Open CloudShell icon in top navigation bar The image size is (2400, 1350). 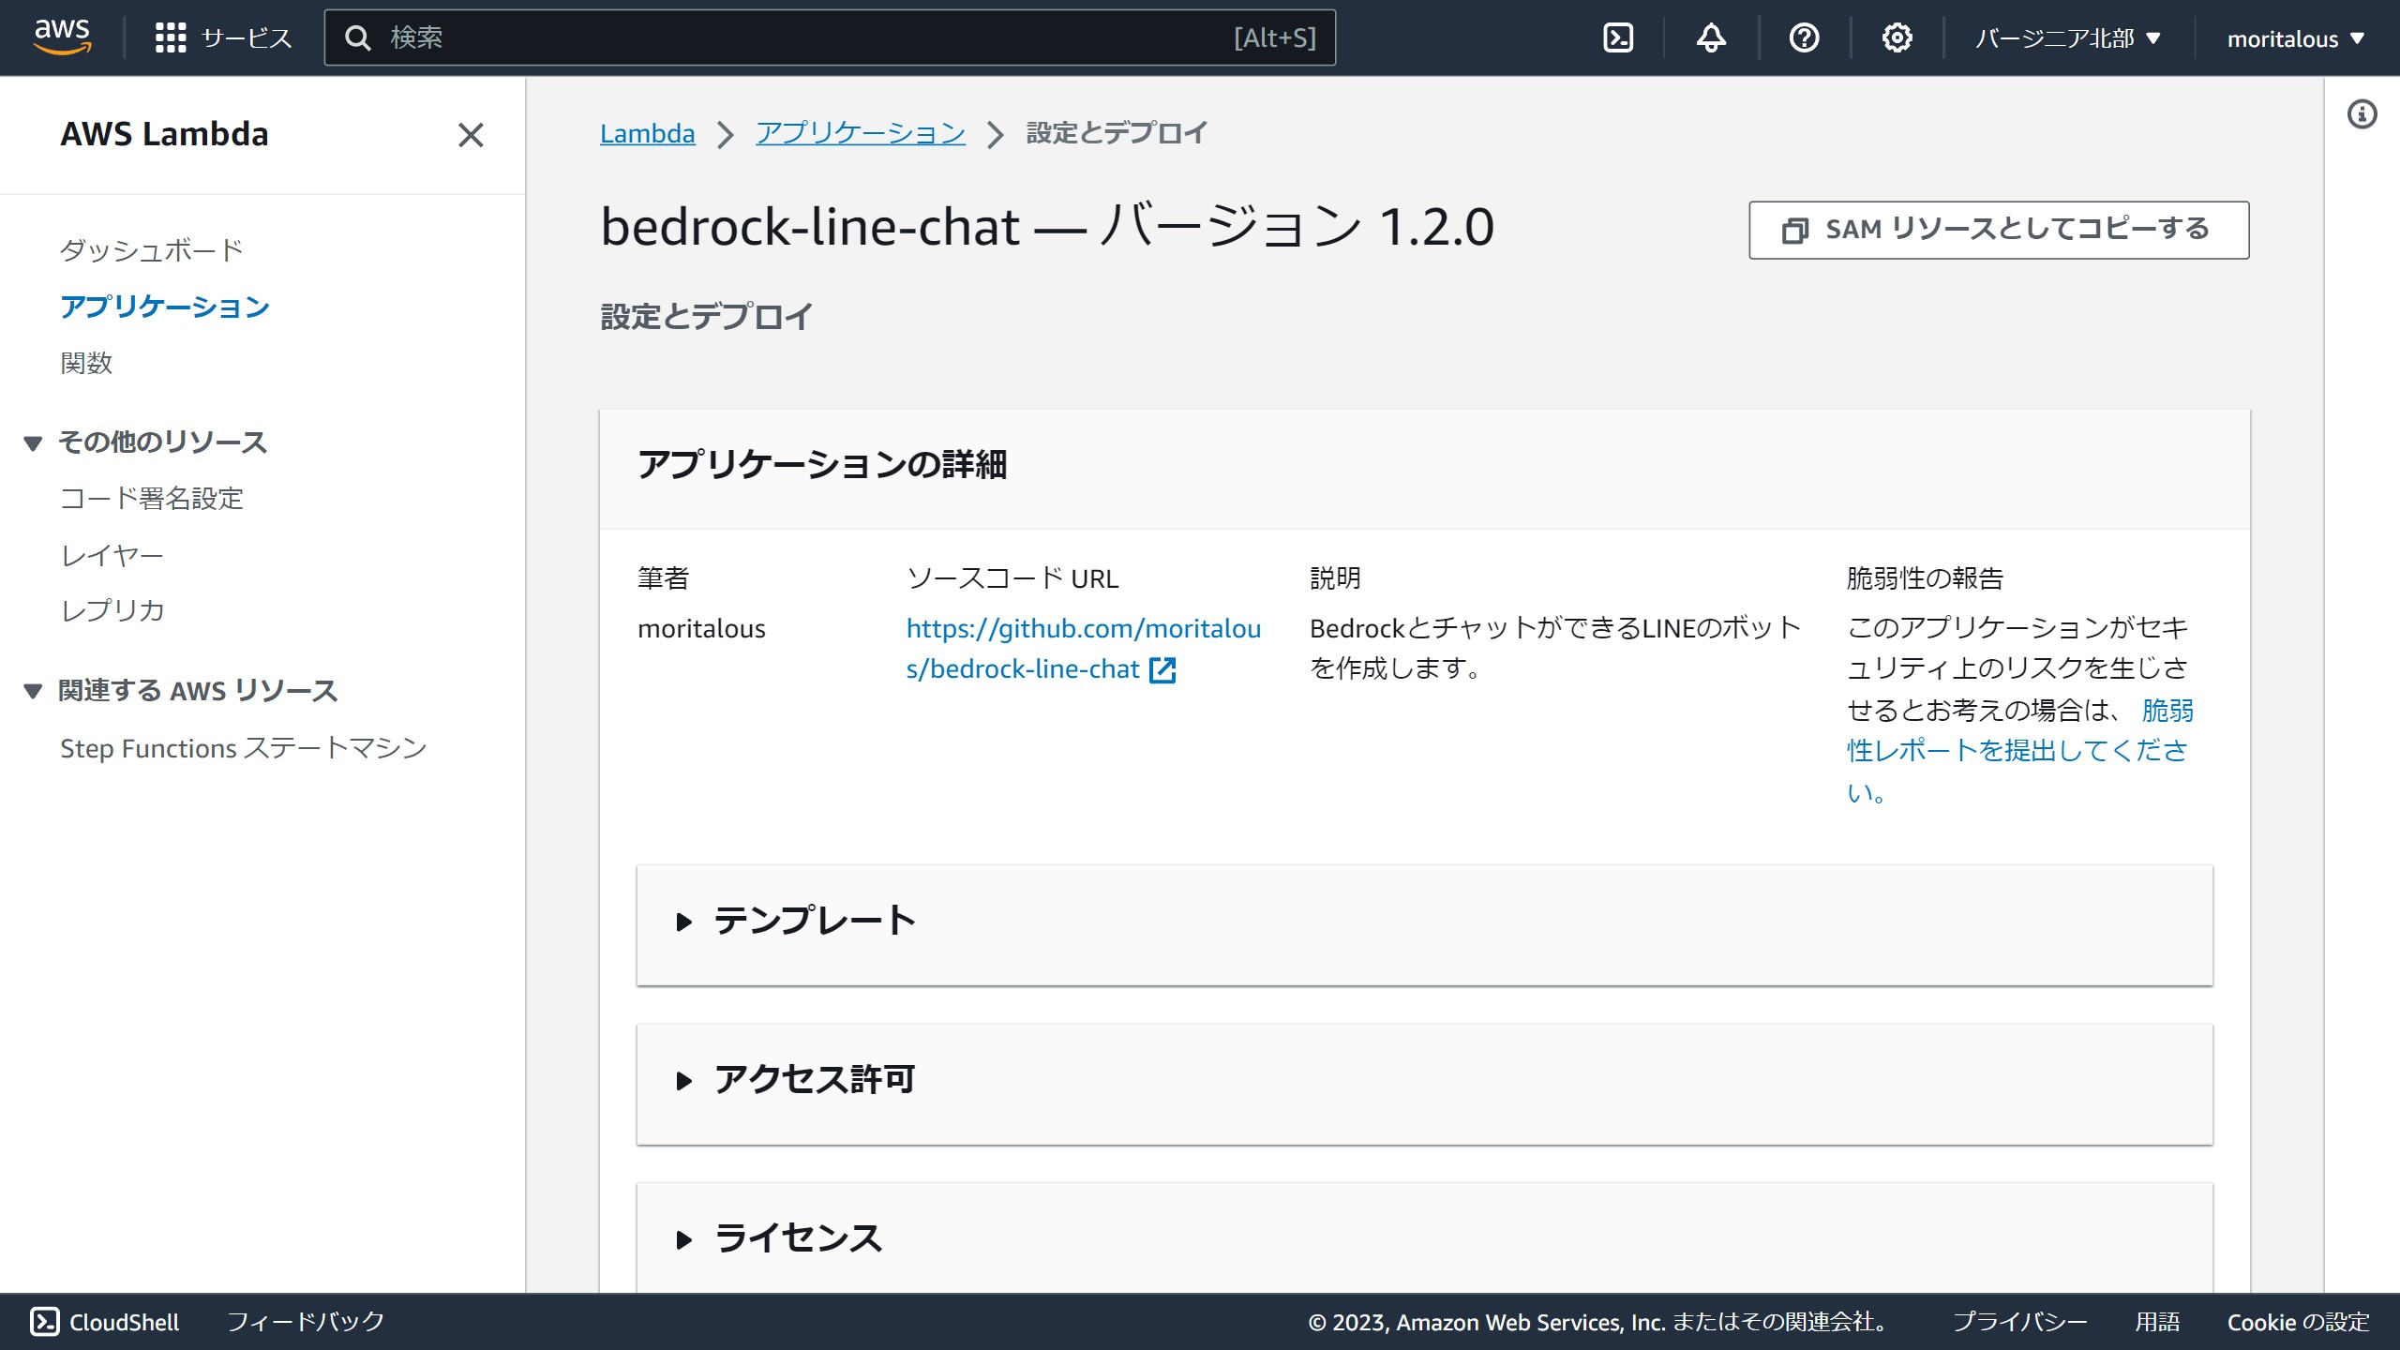tap(1618, 37)
